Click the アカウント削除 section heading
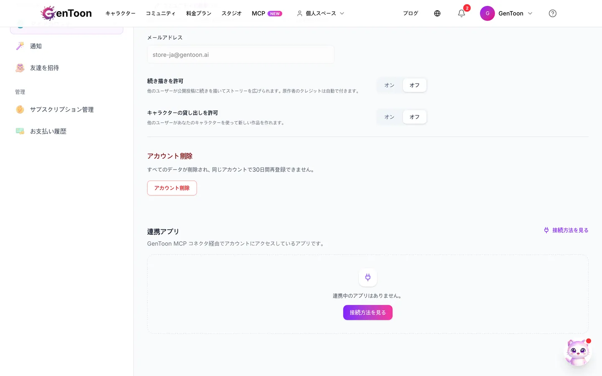This screenshot has width=602, height=376. [x=170, y=156]
